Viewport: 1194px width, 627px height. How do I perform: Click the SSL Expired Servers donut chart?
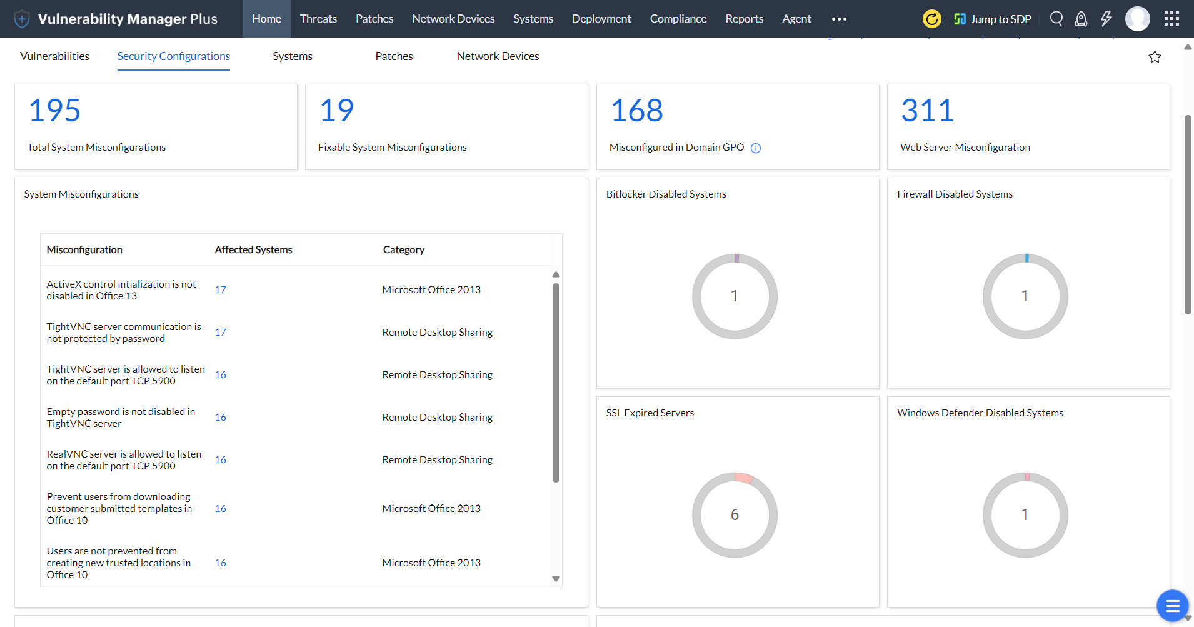(735, 514)
